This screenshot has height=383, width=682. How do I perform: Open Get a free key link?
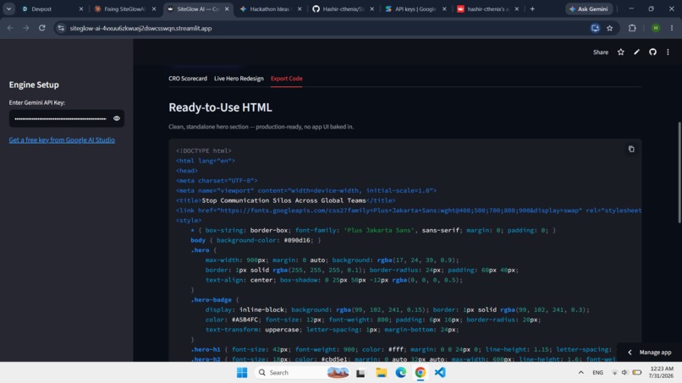[x=62, y=140]
